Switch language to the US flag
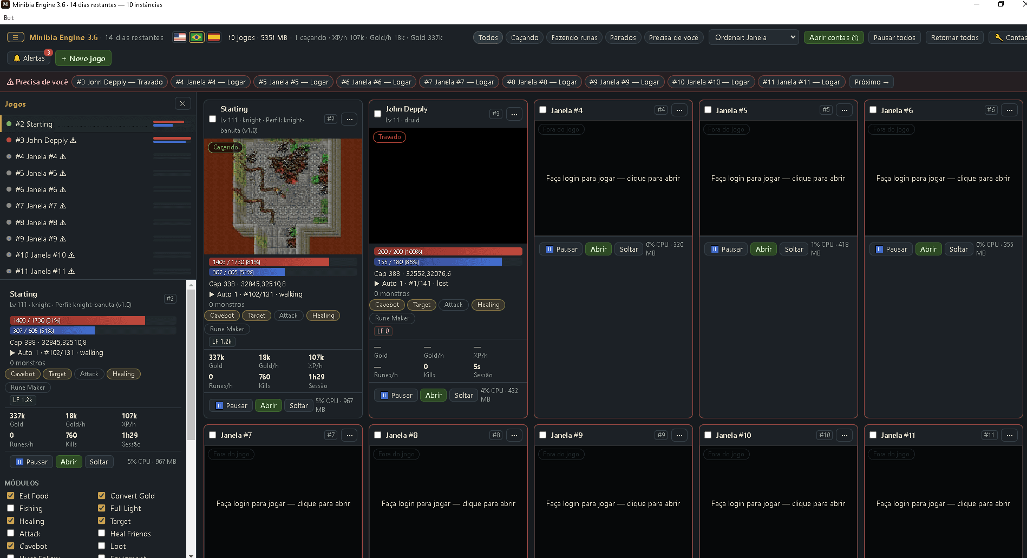 point(180,37)
